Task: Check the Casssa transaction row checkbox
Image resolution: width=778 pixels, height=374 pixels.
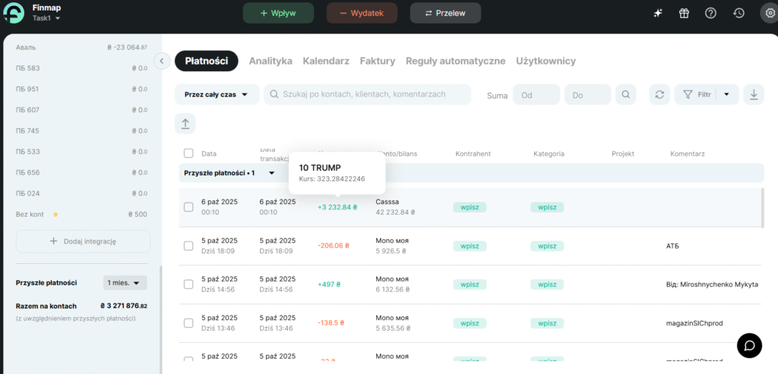Action: pyautogui.click(x=188, y=207)
